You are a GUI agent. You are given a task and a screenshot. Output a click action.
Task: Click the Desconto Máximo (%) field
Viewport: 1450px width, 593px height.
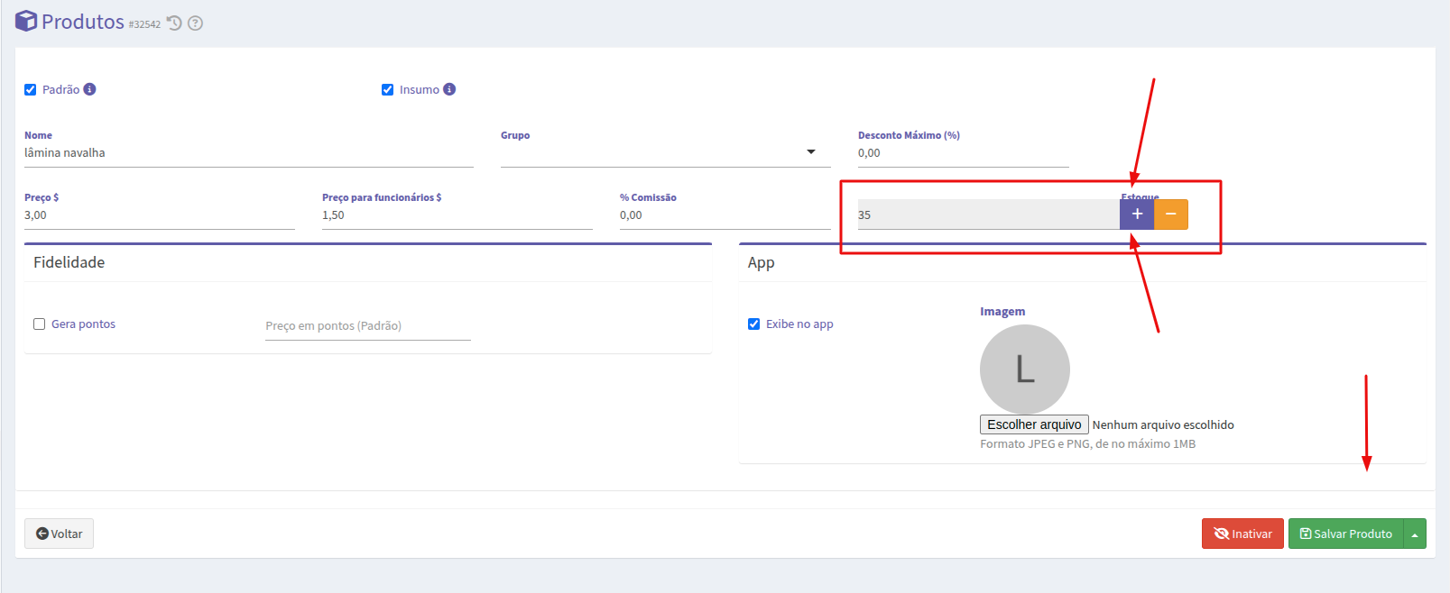pos(964,153)
